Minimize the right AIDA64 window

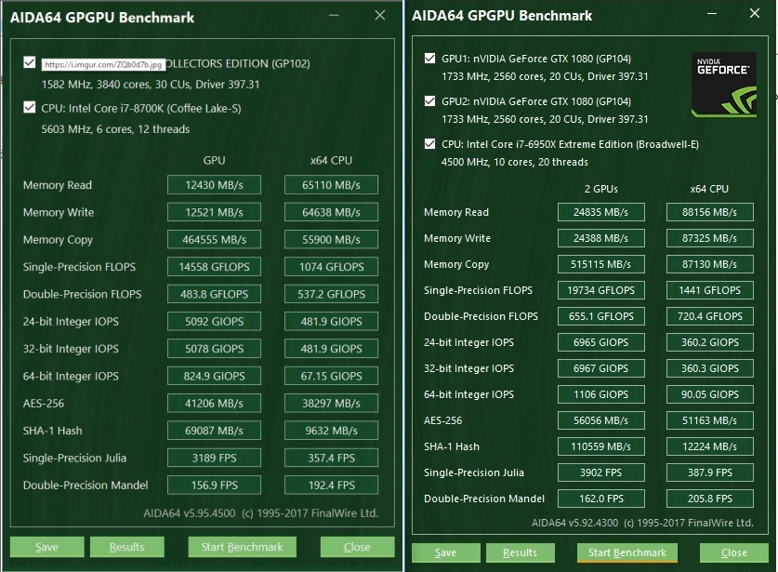(x=712, y=13)
